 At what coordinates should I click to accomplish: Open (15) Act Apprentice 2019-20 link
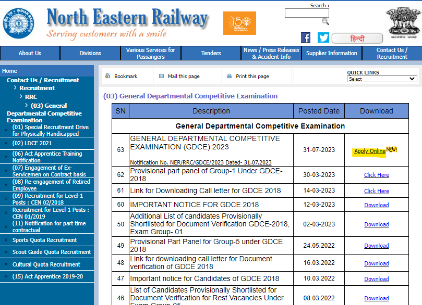(x=47, y=276)
